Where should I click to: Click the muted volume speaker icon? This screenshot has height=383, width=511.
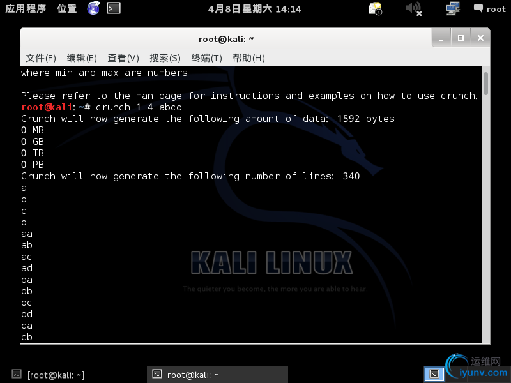414,8
